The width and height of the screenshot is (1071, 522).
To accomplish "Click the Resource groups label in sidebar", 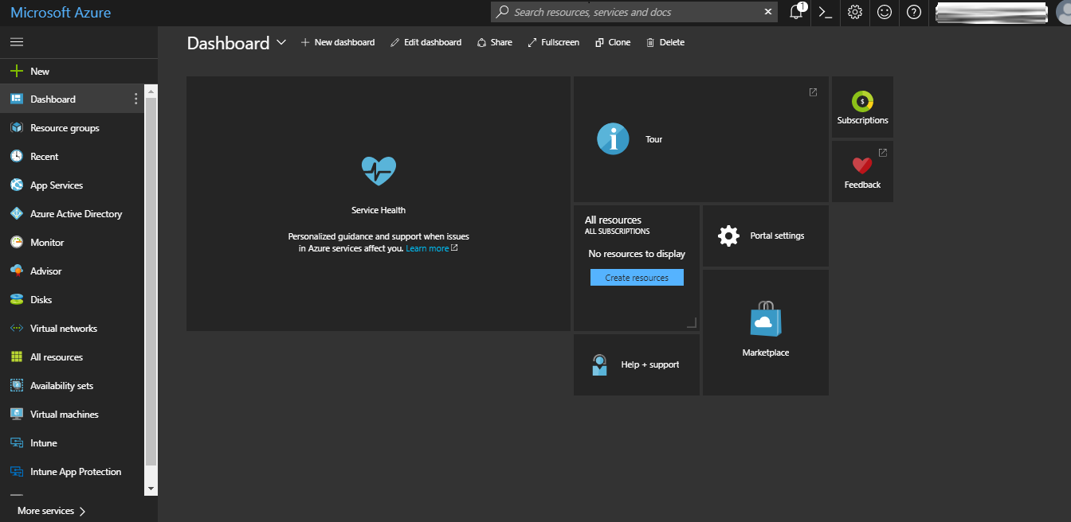I will pos(65,128).
